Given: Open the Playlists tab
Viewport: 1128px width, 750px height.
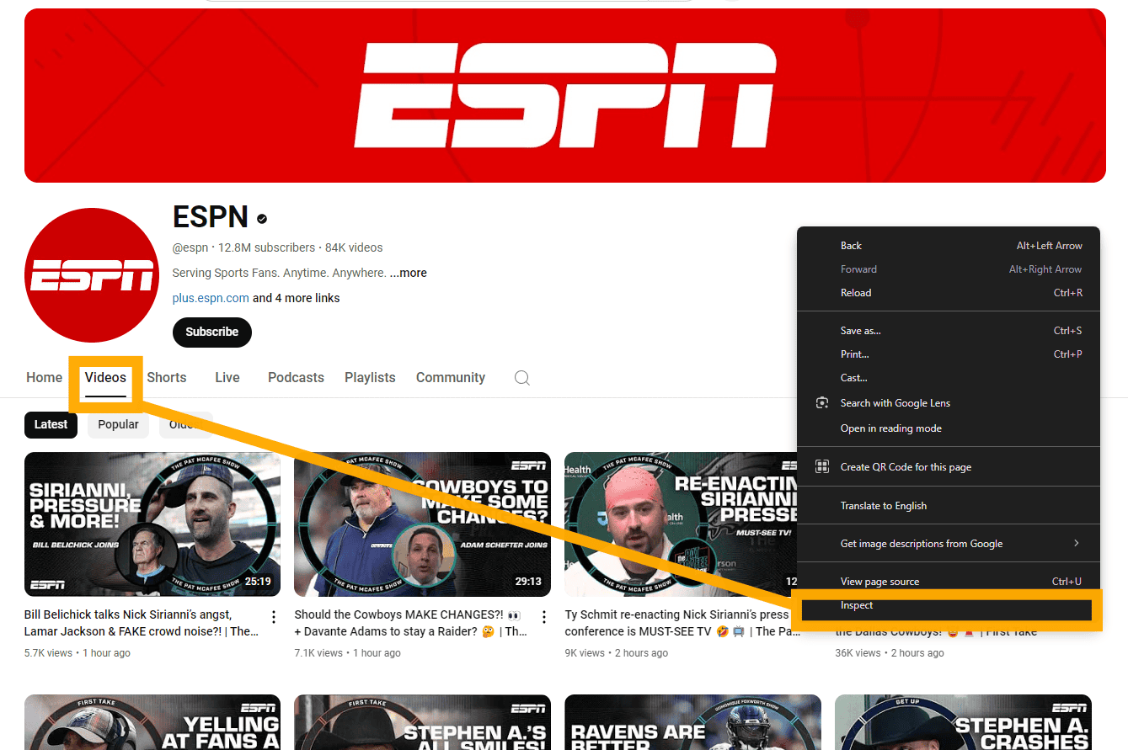Looking at the screenshot, I should (x=370, y=378).
